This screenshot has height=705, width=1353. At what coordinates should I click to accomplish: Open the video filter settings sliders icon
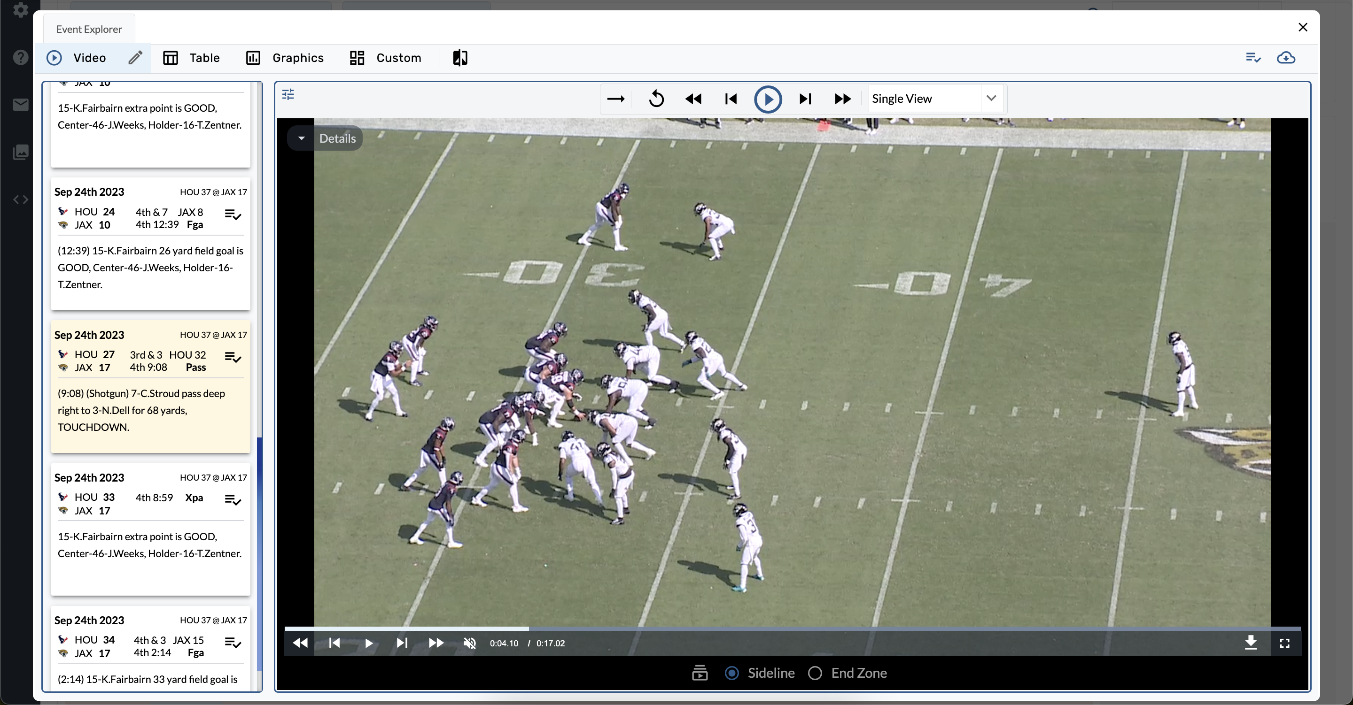[288, 94]
